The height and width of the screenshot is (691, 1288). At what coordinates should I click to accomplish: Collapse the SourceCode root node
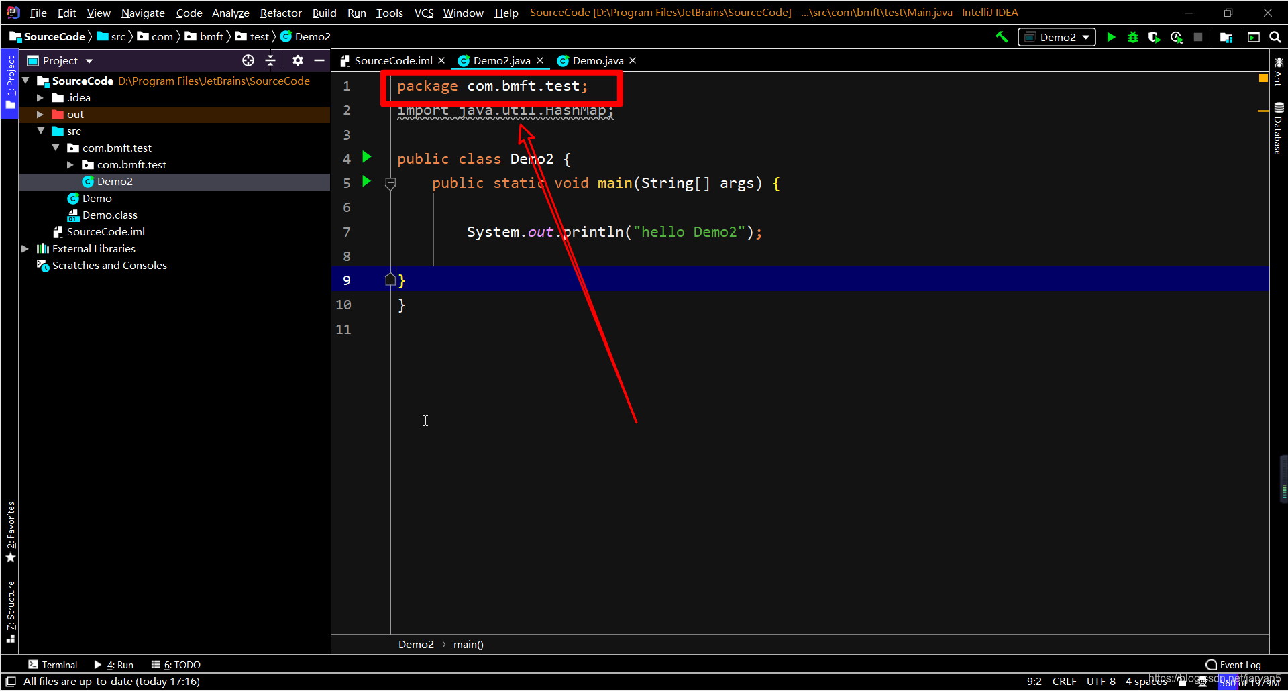tap(26, 81)
